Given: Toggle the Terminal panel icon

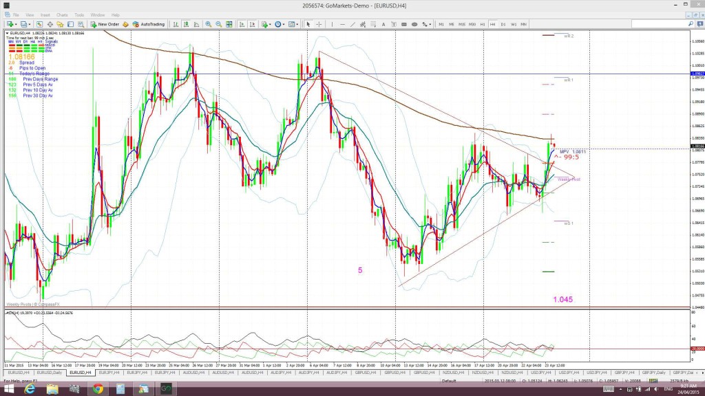Looking at the screenshot, I should pyautogui.click(x=71, y=24).
